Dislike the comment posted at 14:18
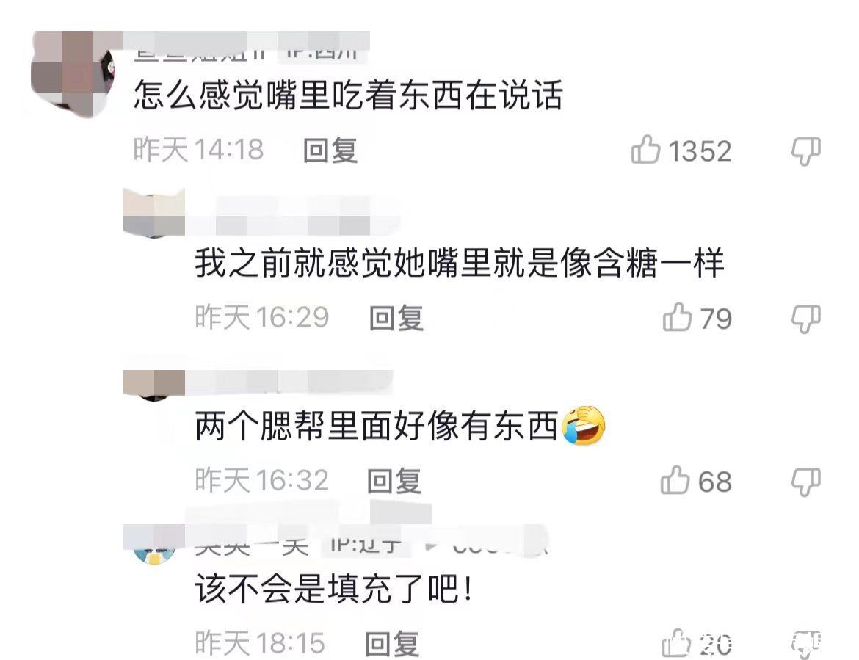The height and width of the screenshot is (660, 859). [806, 151]
